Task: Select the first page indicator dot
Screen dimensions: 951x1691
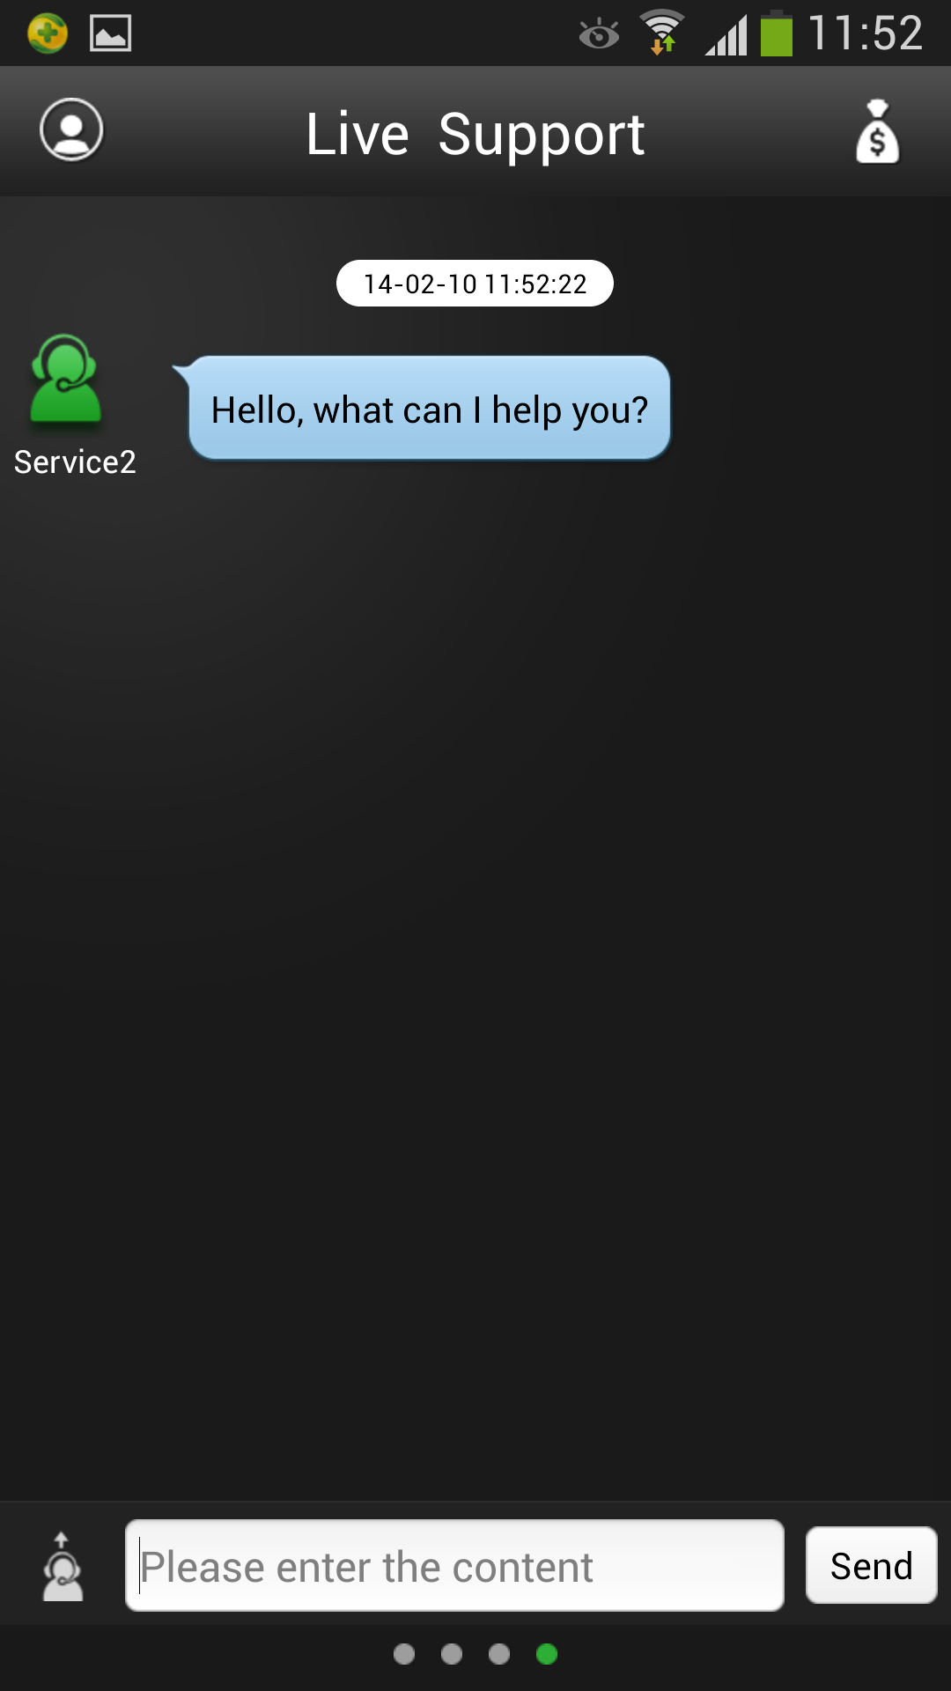Action: pyautogui.click(x=404, y=1654)
